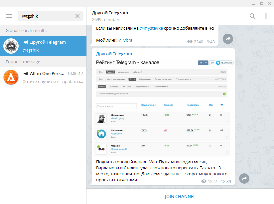Screen dimensions: 274x204
Task: Open the hamburger main menu
Action: tap(9, 16)
